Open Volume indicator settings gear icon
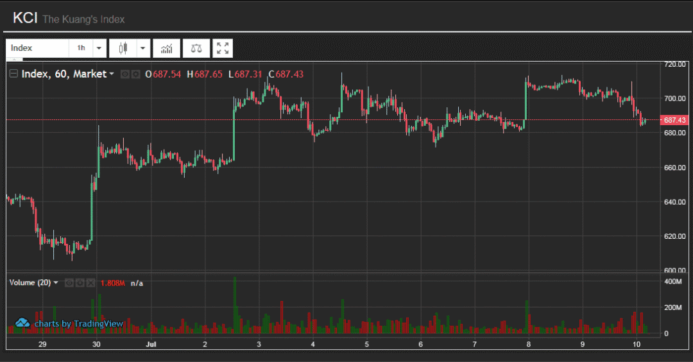The height and width of the screenshot is (362, 693). click(80, 283)
